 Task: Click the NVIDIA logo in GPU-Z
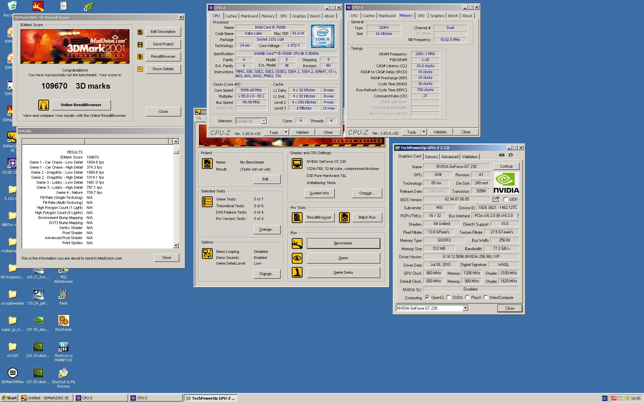506,183
